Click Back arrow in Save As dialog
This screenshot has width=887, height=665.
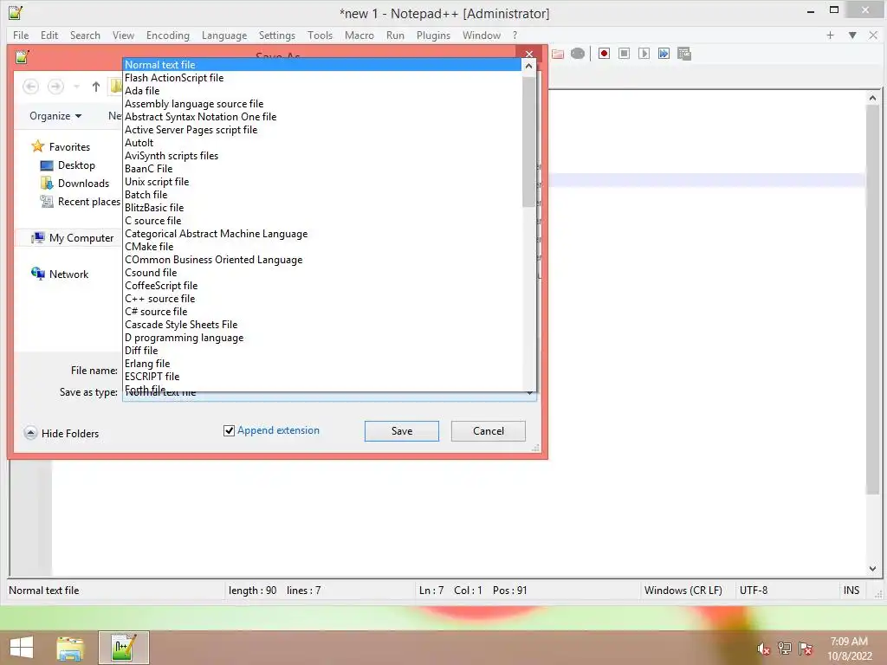point(30,87)
